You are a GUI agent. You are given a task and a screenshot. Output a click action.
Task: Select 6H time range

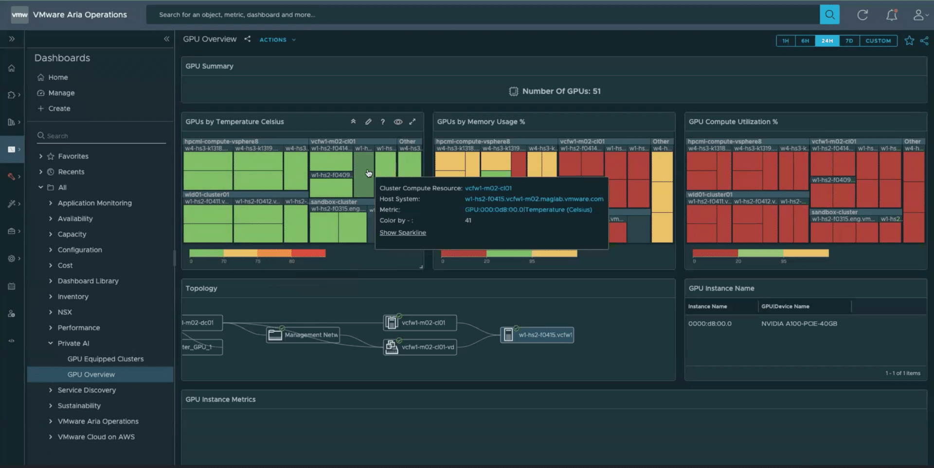point(805,41)
